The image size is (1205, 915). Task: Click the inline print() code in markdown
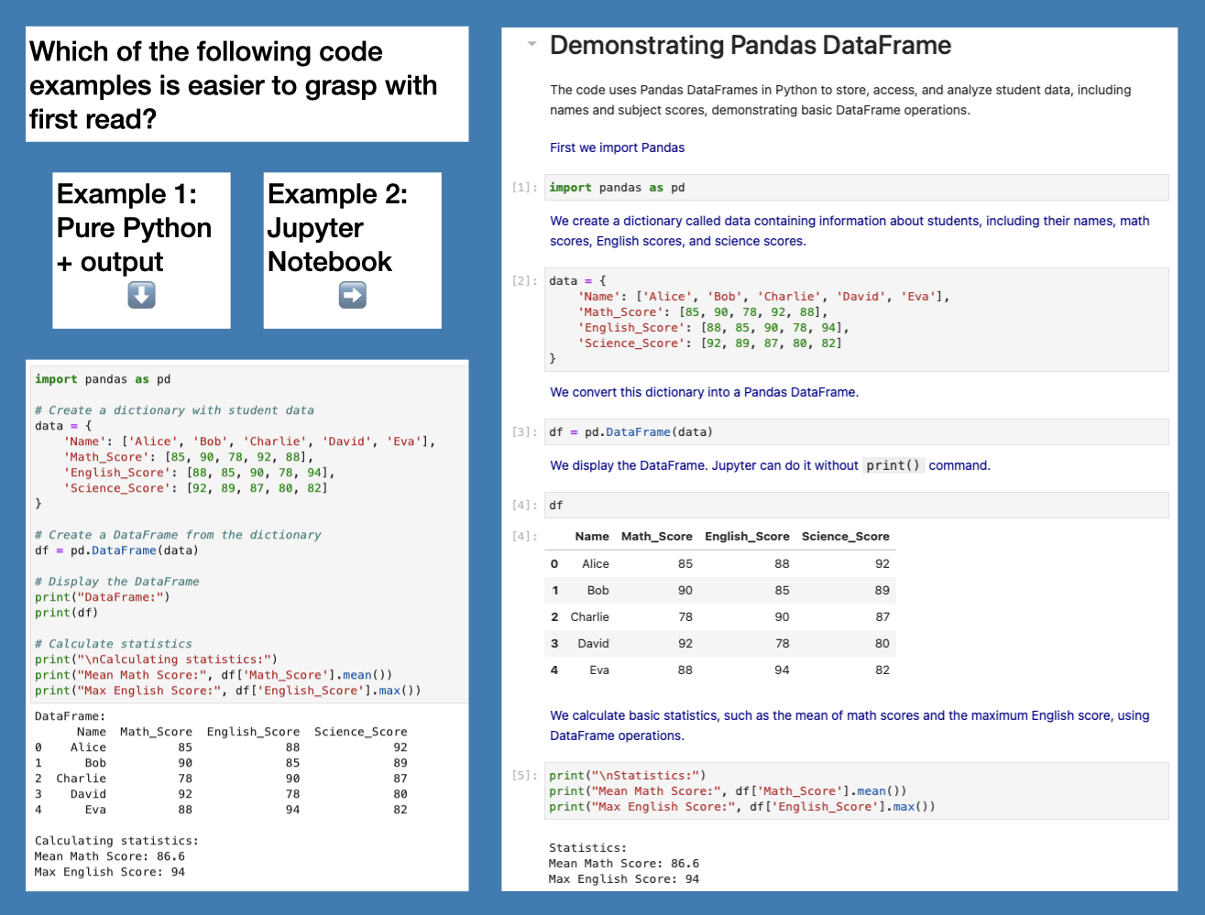pyautogui.click(x=893, y=465)
